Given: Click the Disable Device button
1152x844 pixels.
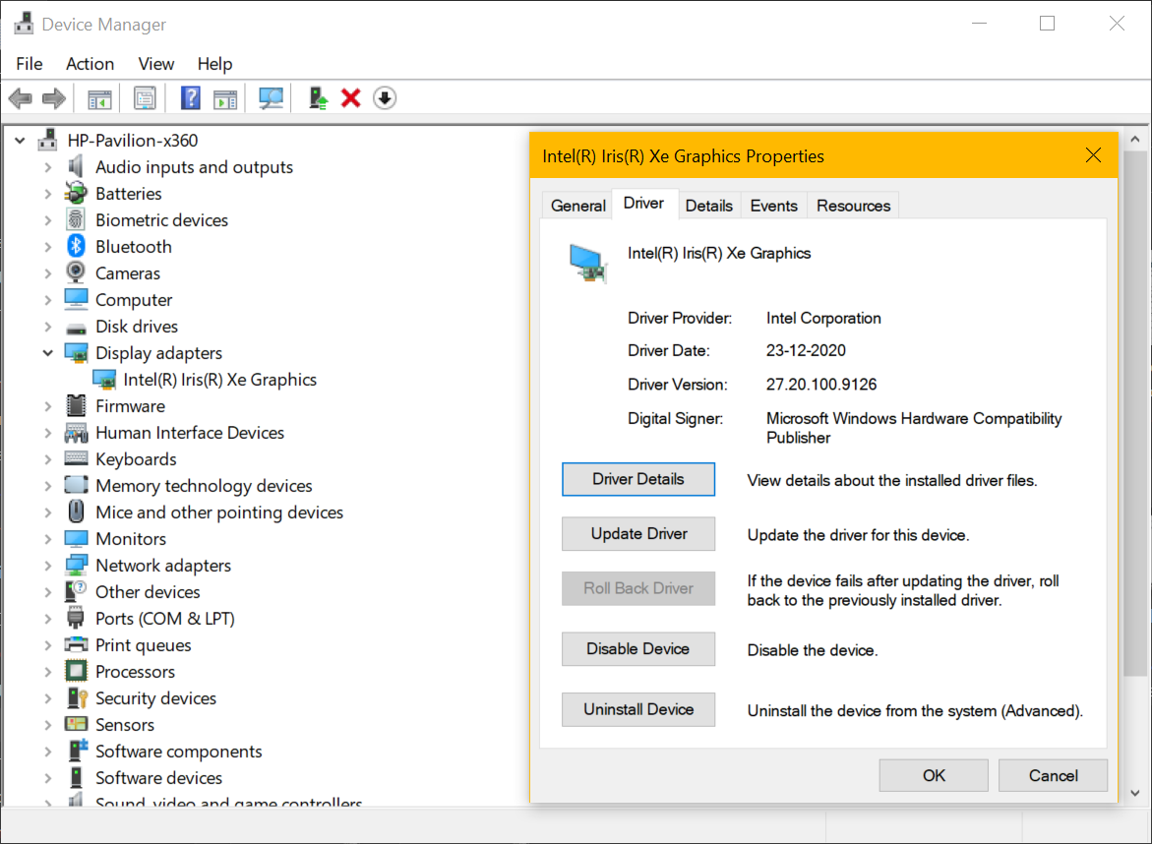Looking at the screenshot, I should tap(637, 648).
